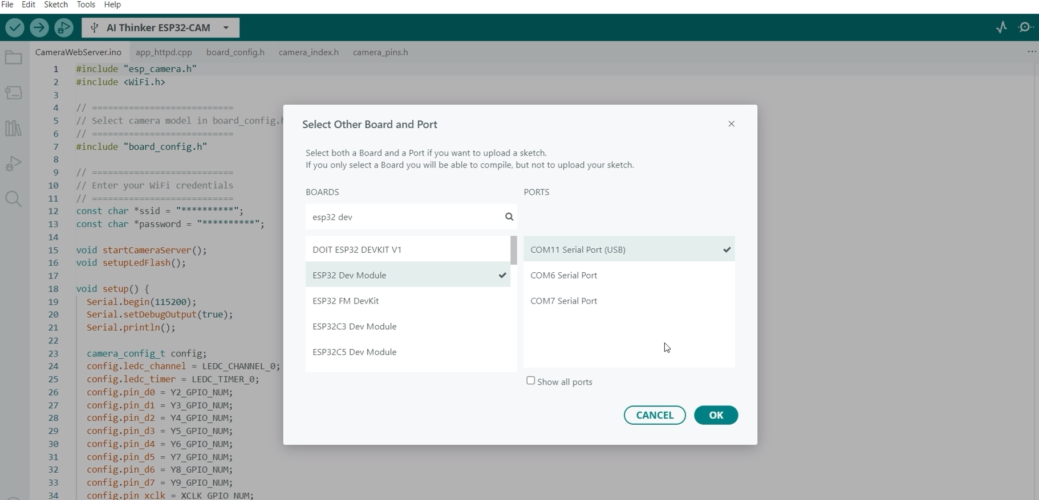Enable the Show all ports checkbox
This screenshot has height=500, width=1039.
tap(531, 381)
